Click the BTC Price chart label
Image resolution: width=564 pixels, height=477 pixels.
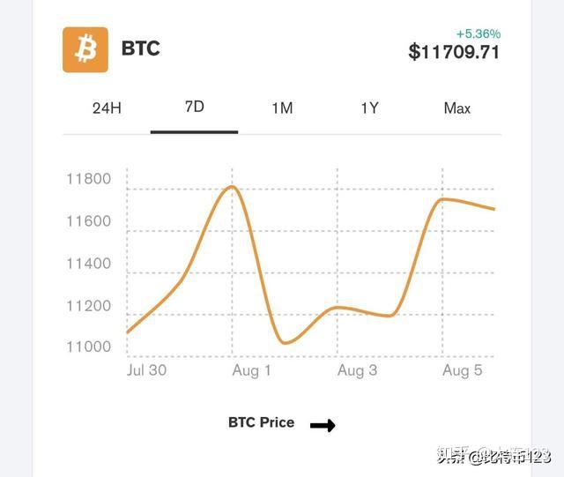(x=261, y=422)
